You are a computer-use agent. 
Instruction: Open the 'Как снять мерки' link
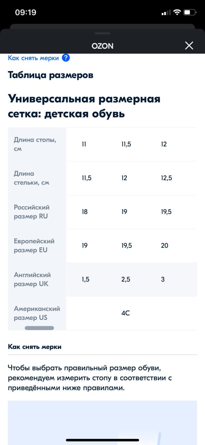(x=33, y=58)
